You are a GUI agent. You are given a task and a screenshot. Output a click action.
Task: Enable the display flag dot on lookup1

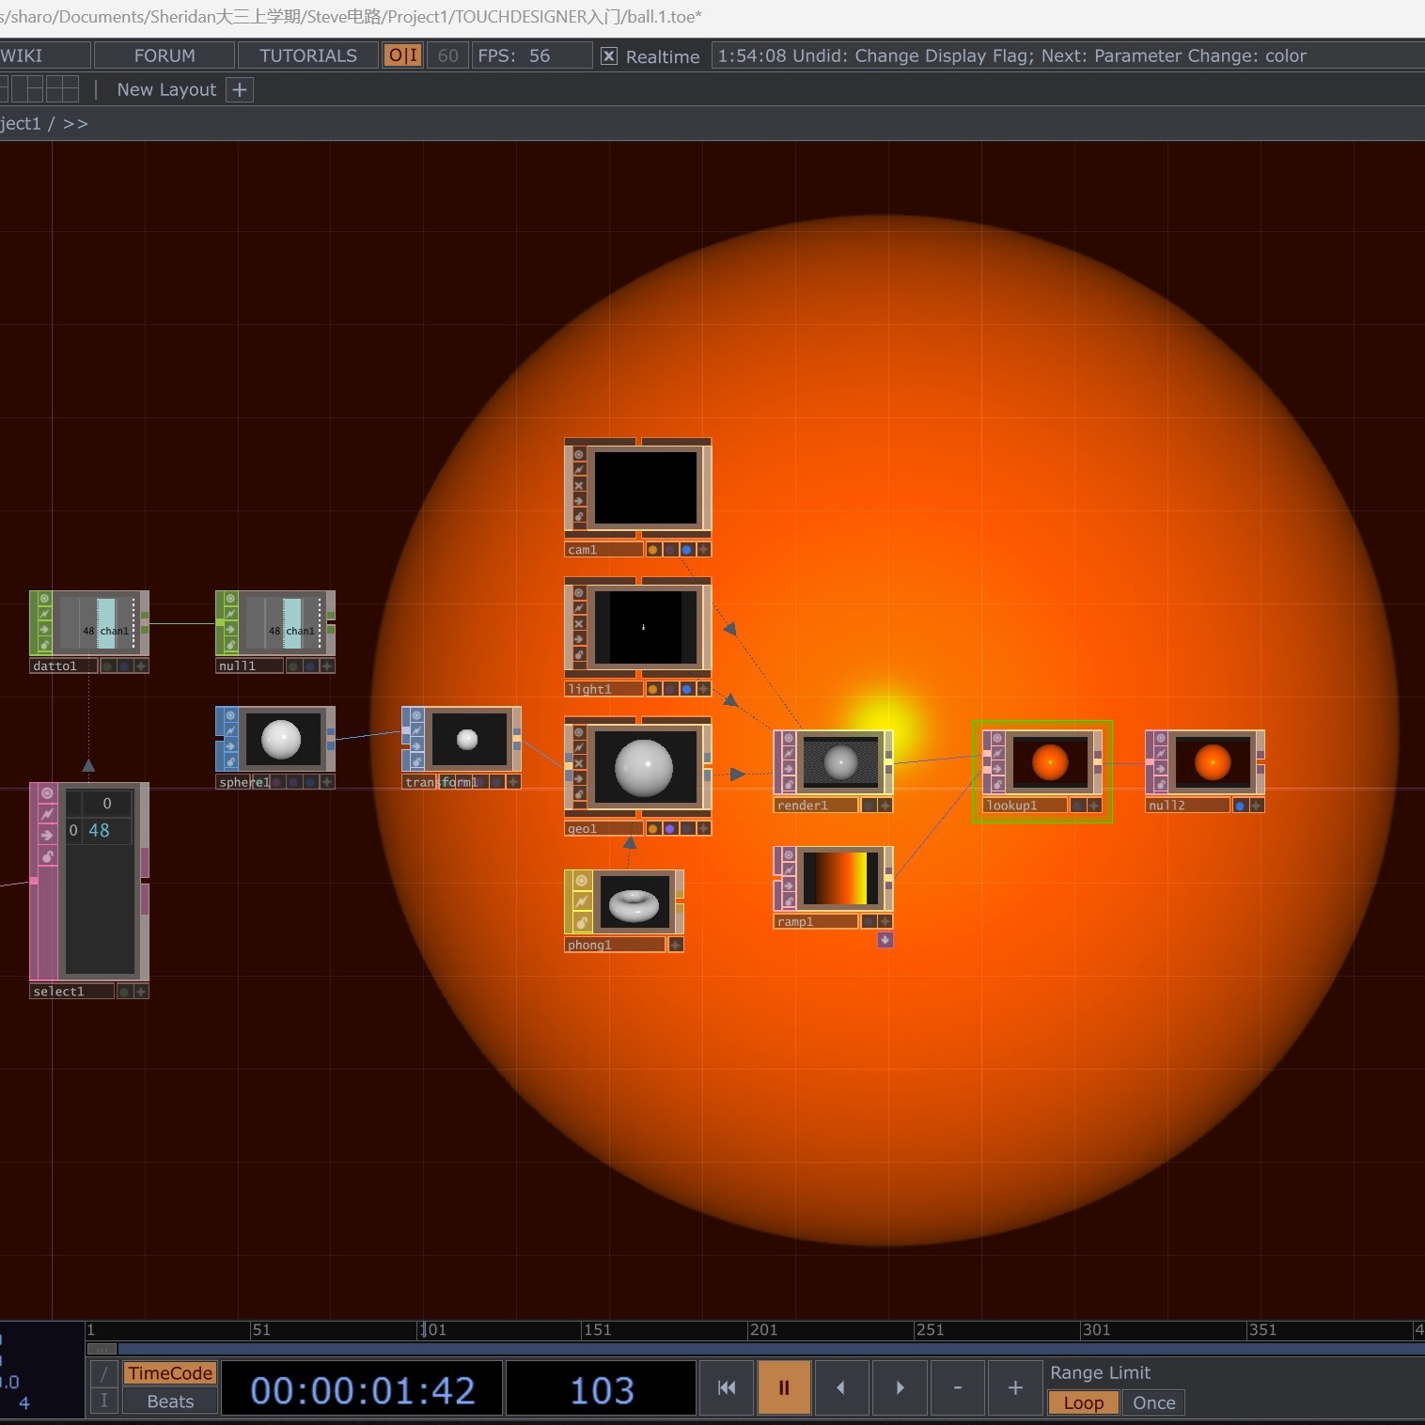point(1078,806)
